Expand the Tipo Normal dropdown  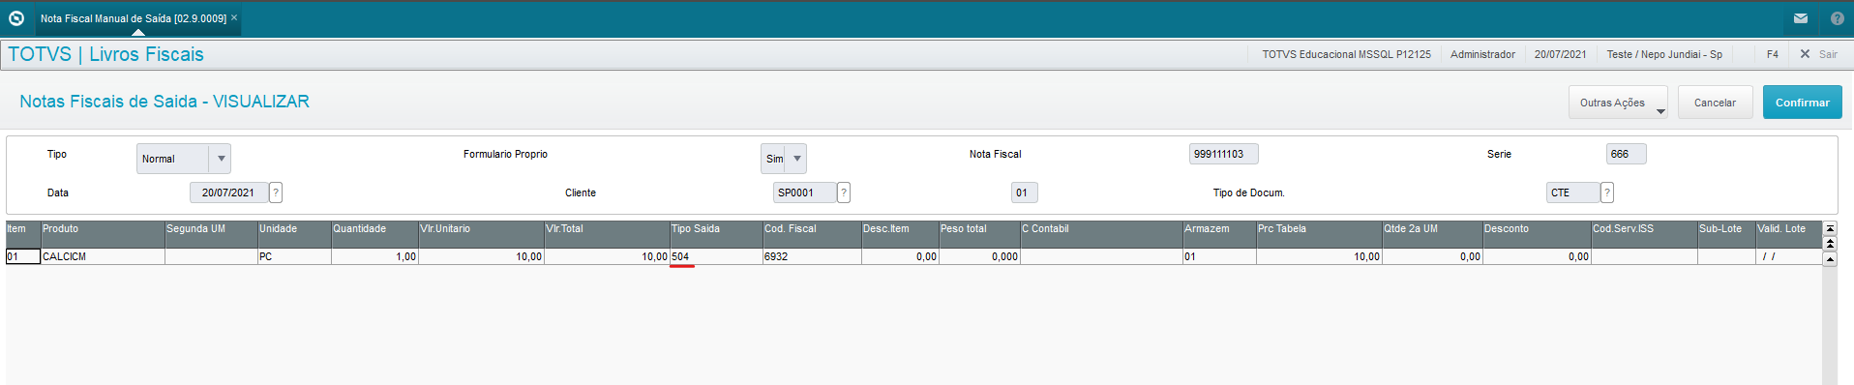[221, 159]
